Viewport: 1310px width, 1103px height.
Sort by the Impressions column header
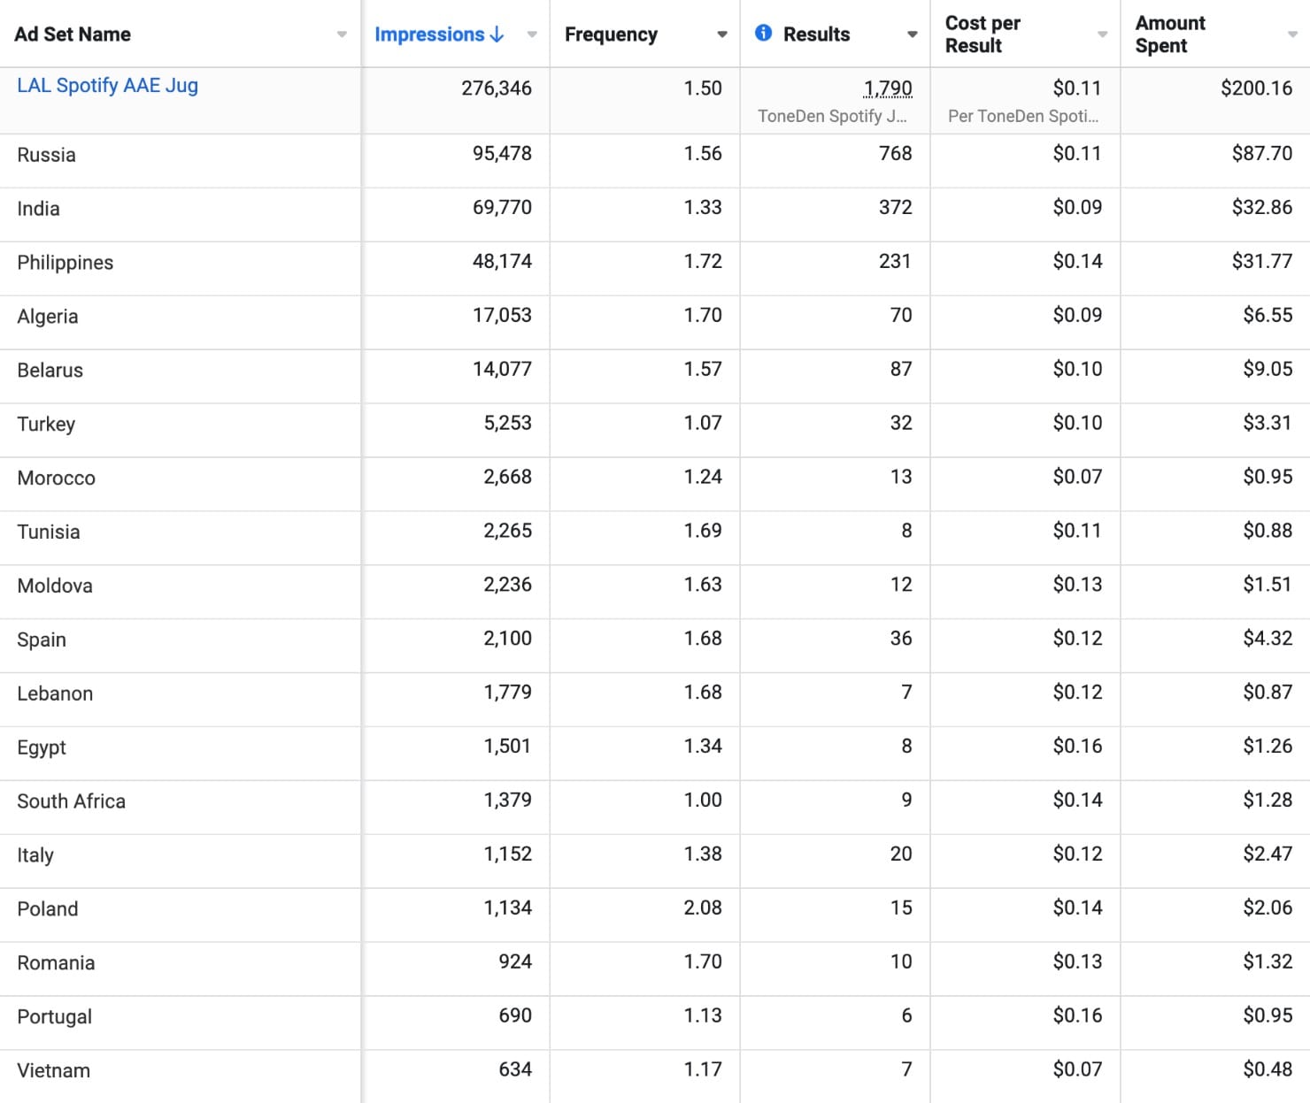429,34
